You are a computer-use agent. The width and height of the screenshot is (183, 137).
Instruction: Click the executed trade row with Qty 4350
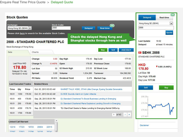(21, 108)
